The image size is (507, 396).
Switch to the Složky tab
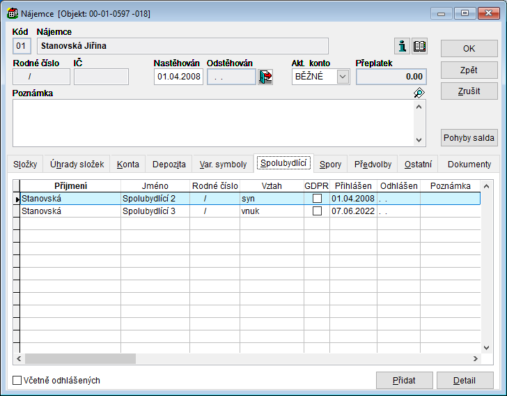tap(25, 165)
